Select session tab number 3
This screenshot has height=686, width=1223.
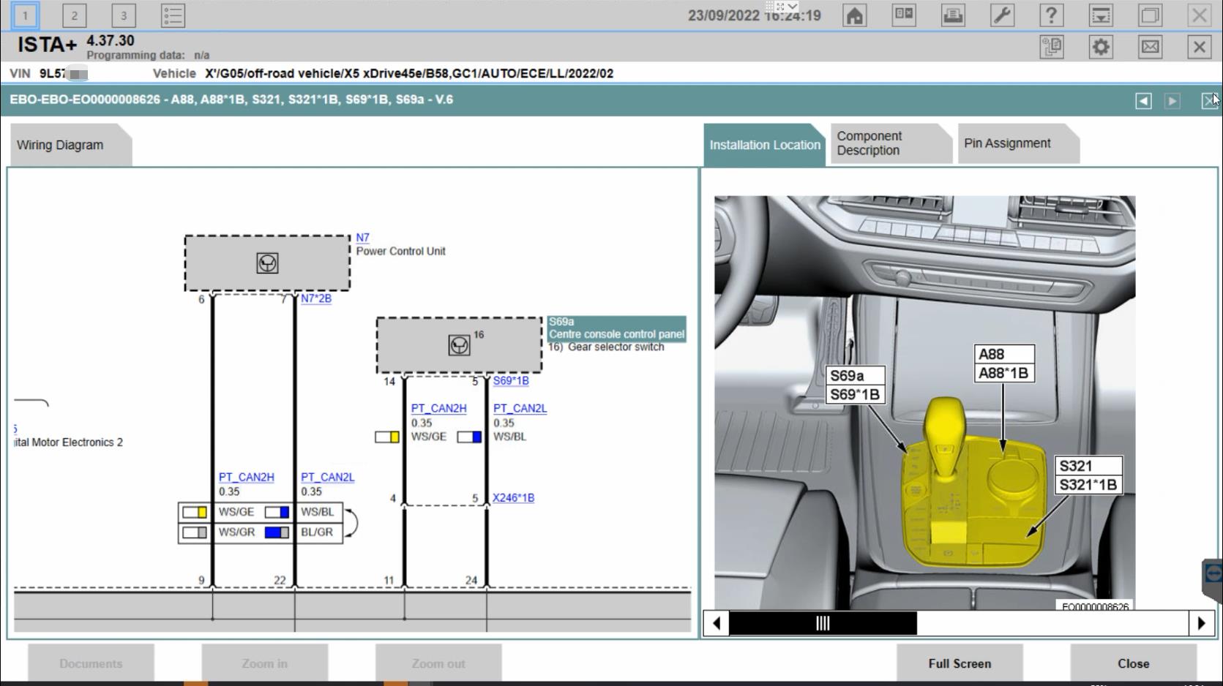[124, 15]
